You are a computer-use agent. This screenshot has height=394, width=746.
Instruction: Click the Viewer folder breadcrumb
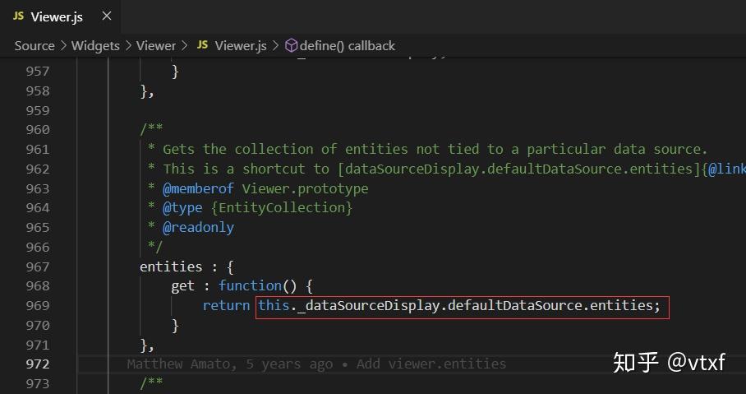(156, 46)
